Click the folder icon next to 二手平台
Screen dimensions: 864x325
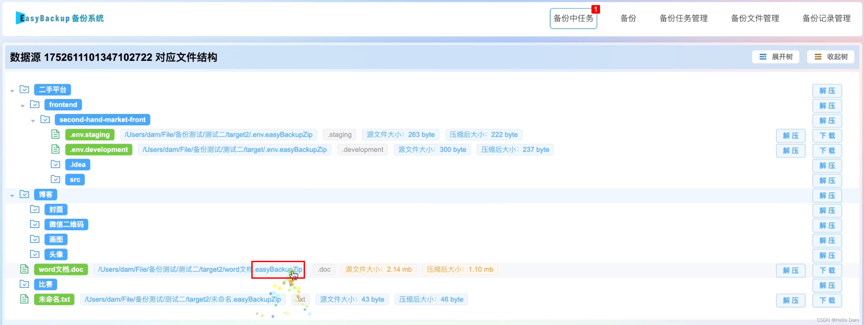point(24,89)
